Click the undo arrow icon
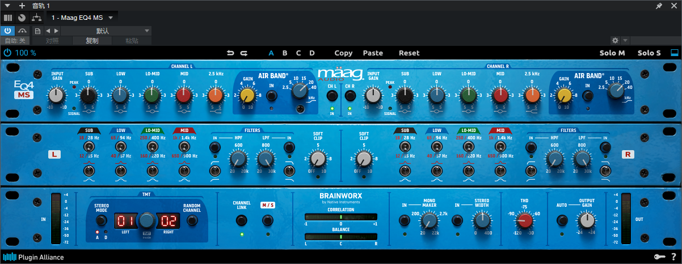This screenshot has width=682, height=264. pos(230,53)
